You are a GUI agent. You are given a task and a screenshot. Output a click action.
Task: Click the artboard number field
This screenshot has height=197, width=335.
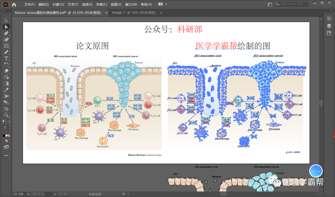pos(47,194)
